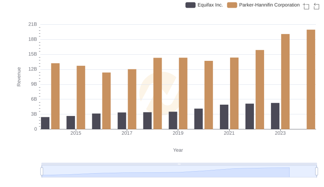The image size is (324, 187).
Task: Click the Parker-Hannifin tan legend swatch
Action: point(232,5)
